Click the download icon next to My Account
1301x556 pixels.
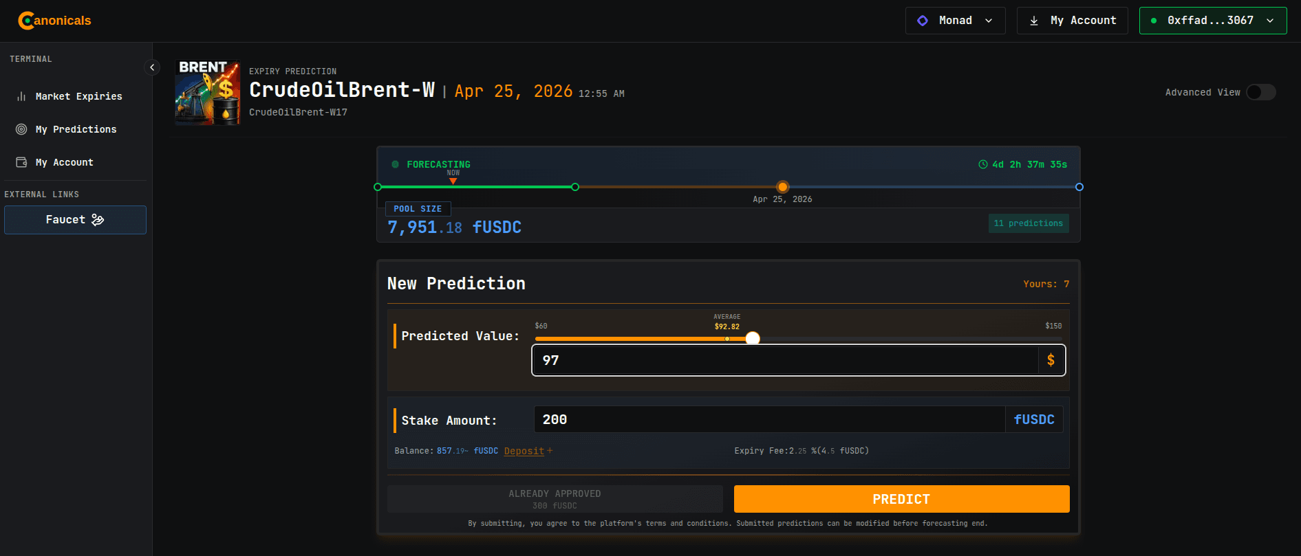point(1034,20)
